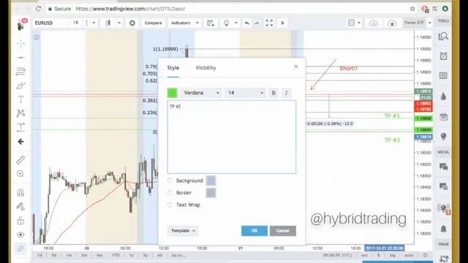The width and height of the screenshot is (468, 263).
Task: Open the lightbulb ideas icon in toolbar
Action: pos(227,23)
